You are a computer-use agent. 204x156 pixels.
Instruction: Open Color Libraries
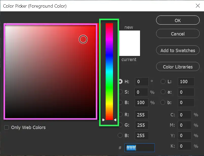click(x=178, y=67)
